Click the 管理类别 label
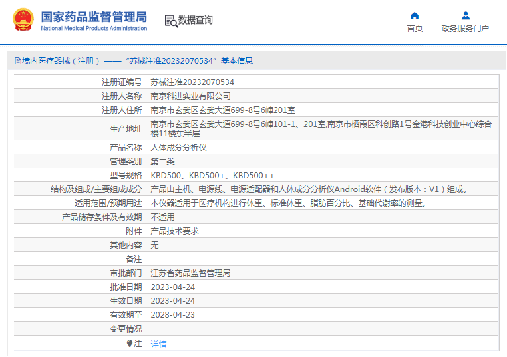The width and height of the screenshot is (507, 357). (126, 162)
